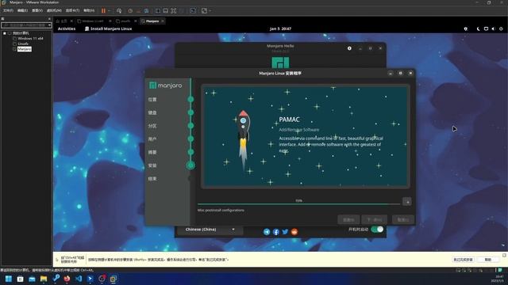Open the Reddit link in Manjaro Hello
This screenshot has height=285, width=508.
click(294, 232)
